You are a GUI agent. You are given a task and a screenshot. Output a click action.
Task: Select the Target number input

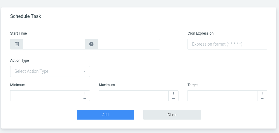point(222,96)
